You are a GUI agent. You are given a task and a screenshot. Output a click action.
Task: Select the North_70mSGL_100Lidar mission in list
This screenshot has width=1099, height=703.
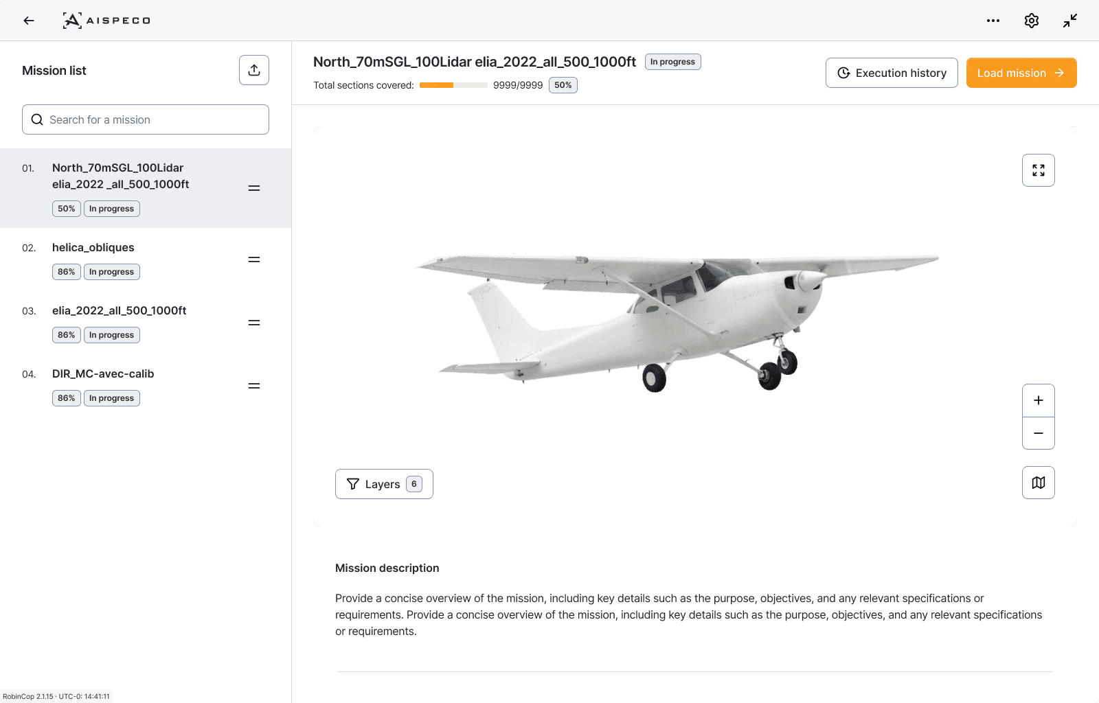(146, 188)
